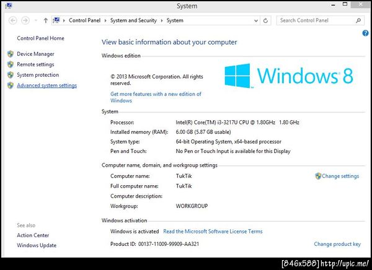Open Device Manager link
The height and width of the screenshot is (270, 372).
[35, 54]
